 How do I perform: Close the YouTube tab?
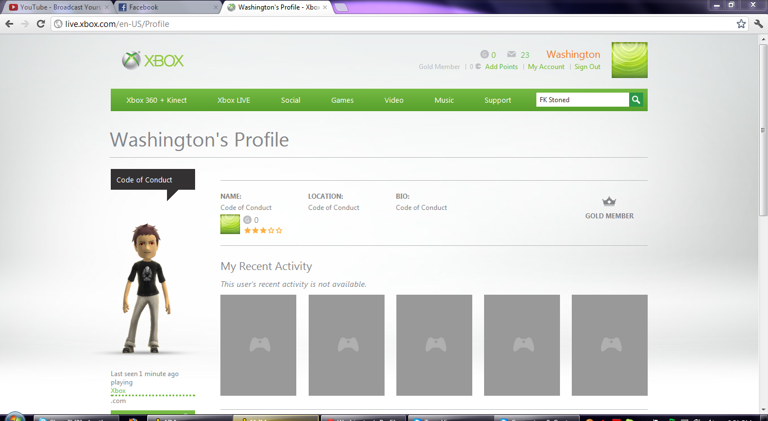pyautogui.click(x=107, y=7)
